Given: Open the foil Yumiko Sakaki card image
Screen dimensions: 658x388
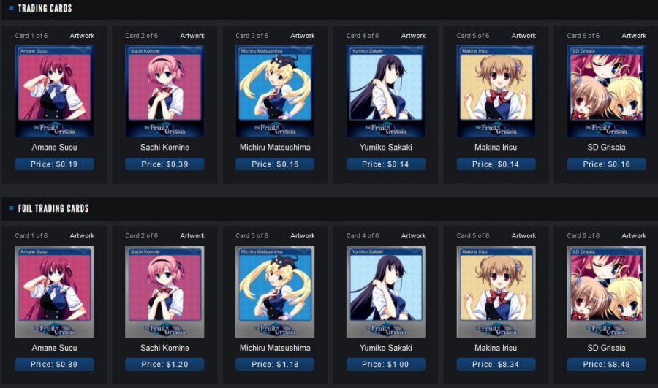Looking at the screenshot, I should click(385, 292).
